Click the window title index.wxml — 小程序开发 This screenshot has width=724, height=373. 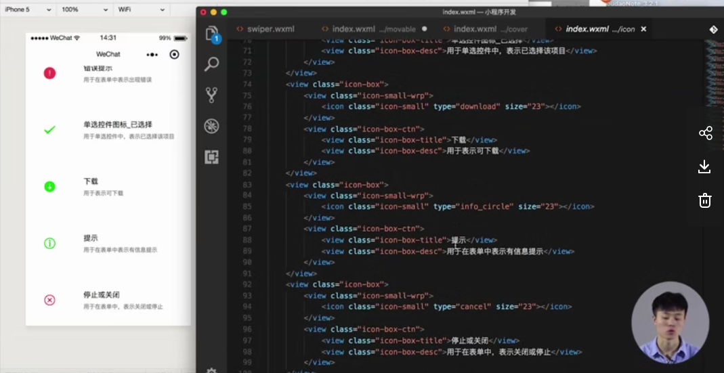pyautogui.click(x=479, y=12)
